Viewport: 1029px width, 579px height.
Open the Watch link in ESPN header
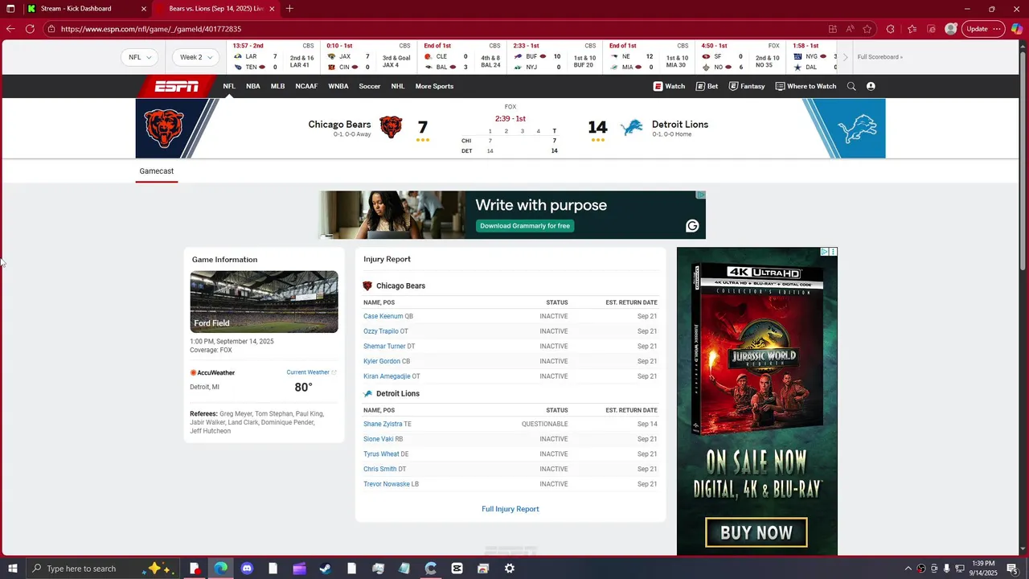(x=669, y=86)
